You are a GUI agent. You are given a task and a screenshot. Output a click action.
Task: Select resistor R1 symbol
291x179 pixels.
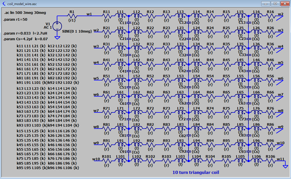click(72, 16)
